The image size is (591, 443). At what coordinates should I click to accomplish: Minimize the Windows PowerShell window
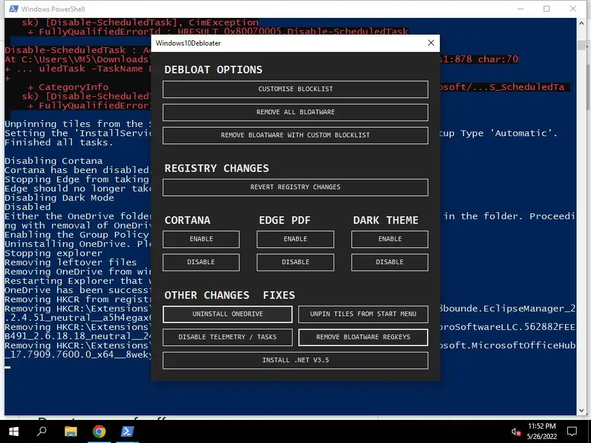tap(521, 9)
